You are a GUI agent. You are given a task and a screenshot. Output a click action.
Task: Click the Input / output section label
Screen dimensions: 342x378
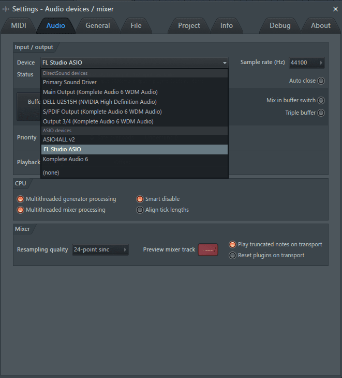tap(34, 48)
